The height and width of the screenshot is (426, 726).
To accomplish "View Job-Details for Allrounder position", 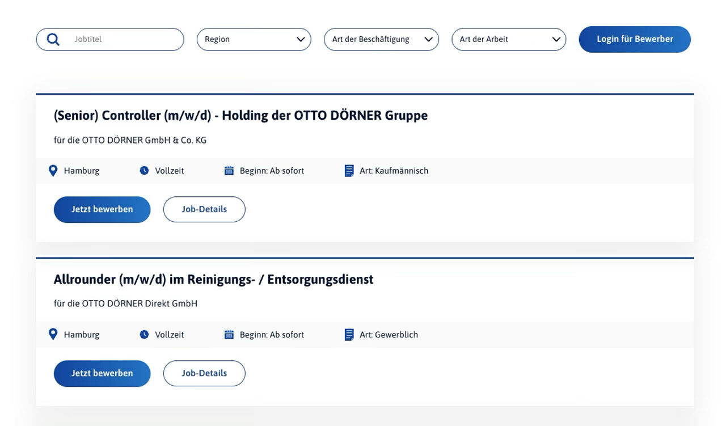I will pyautogui.click(x=204, y=373).
